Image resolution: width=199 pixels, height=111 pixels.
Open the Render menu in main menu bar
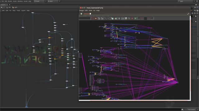point(10,1)
